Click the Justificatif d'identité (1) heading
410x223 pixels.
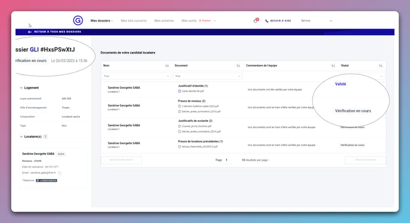pos(193,86)
